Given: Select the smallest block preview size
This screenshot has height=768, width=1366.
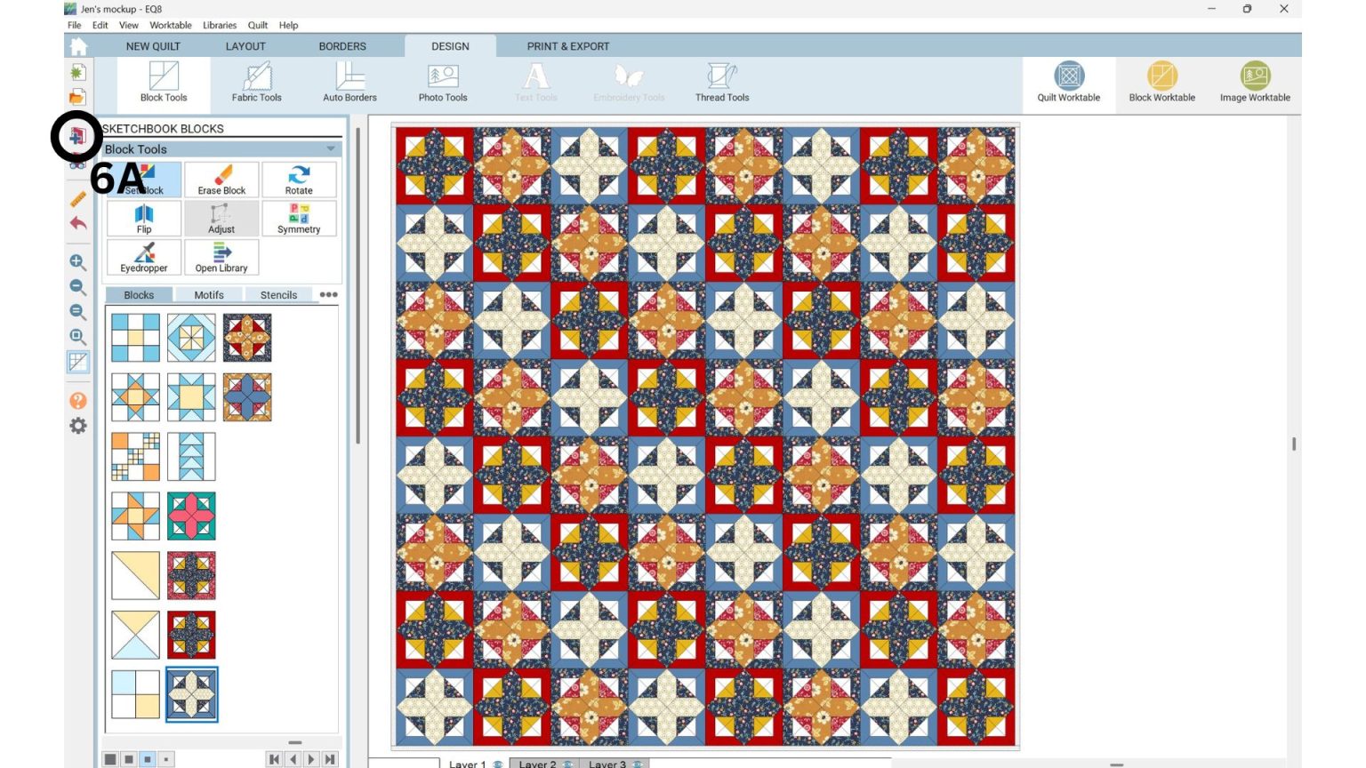Looking at the screenshot, I should (x=165, y=759).
